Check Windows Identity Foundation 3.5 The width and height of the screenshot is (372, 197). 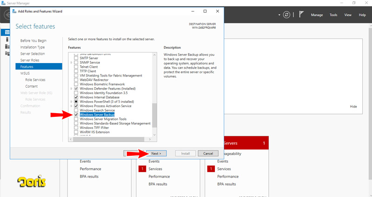[x=76, y=93]
